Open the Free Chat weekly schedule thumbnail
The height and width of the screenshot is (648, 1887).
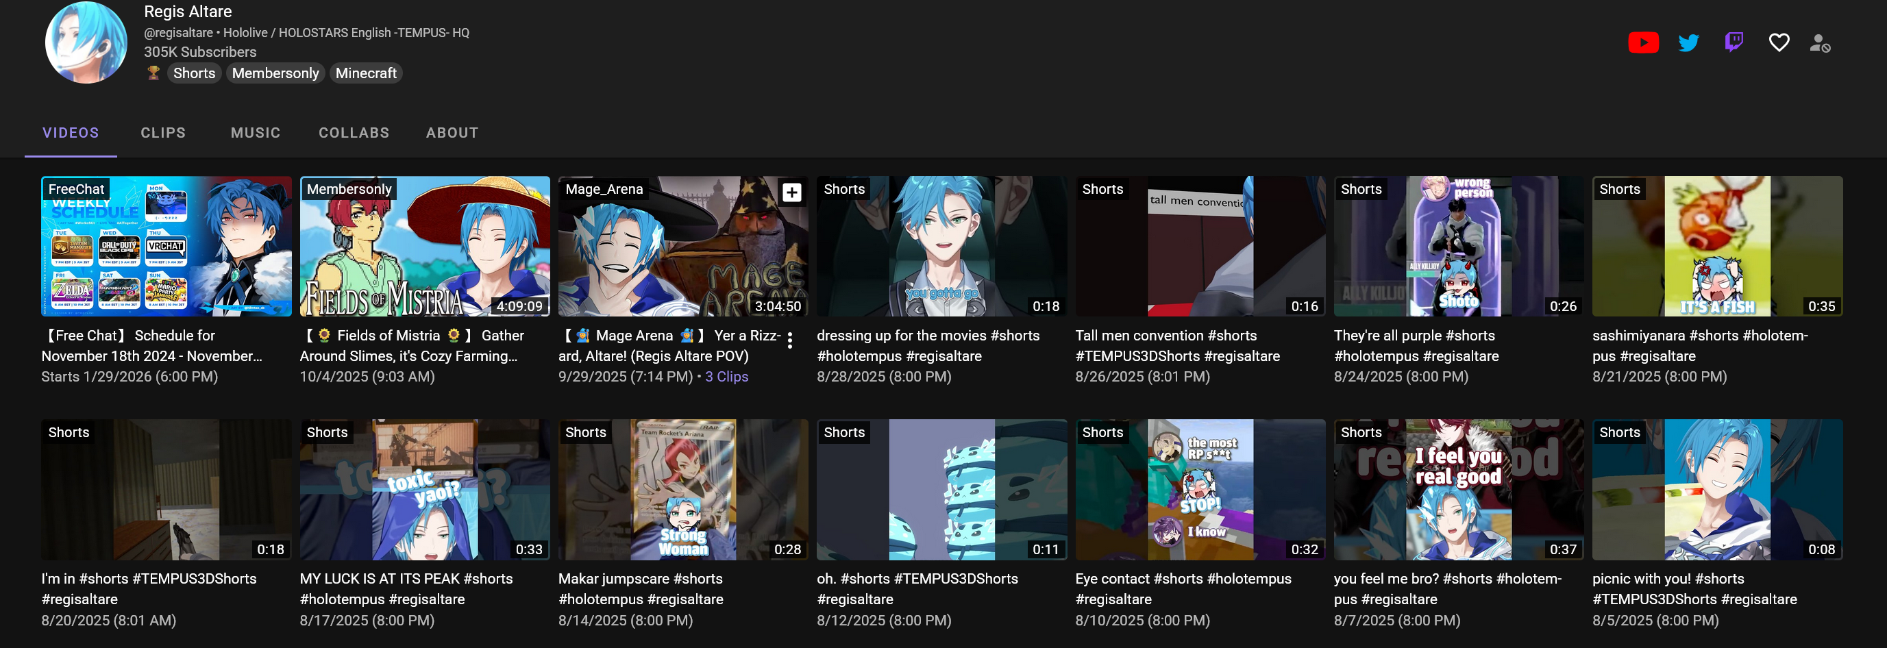166,246
